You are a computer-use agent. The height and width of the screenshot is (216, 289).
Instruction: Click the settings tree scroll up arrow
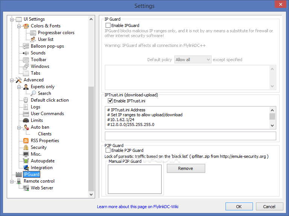coord(91,19)
